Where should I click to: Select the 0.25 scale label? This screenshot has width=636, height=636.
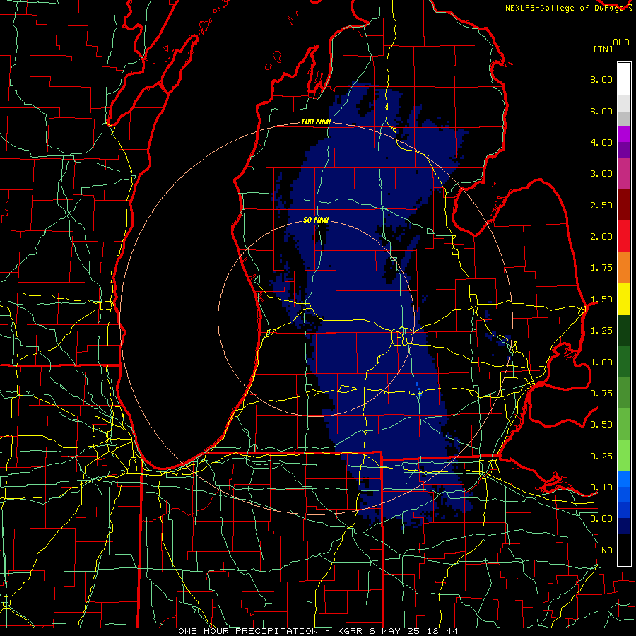click(601, 457)
